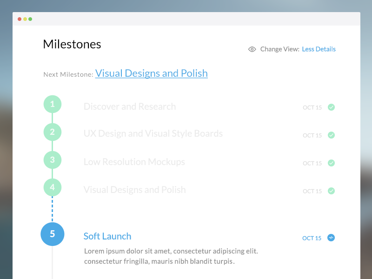Click the Milestones page heading

coord(72,44)
